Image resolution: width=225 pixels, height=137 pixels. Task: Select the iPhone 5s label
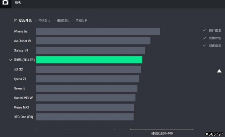[x=20, y=31]
